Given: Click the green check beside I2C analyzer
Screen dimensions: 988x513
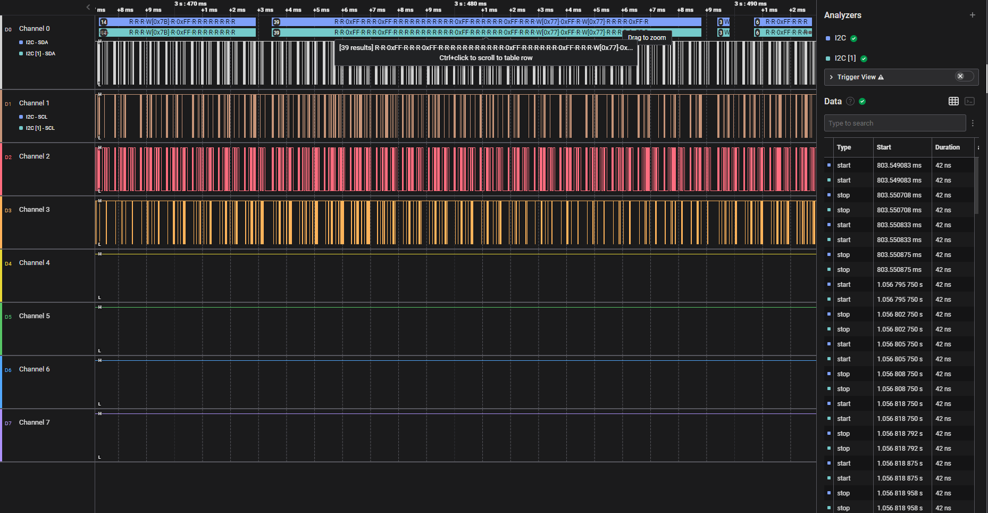Looking at the screenshot, I should click(853, 38).
